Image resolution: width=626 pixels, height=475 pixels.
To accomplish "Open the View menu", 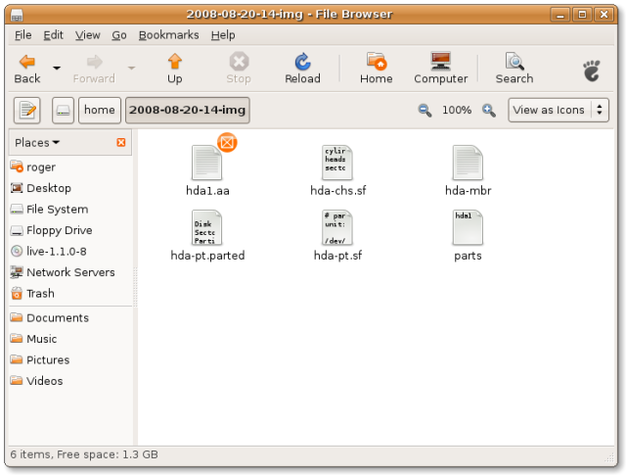I will [x=87, y=35].
